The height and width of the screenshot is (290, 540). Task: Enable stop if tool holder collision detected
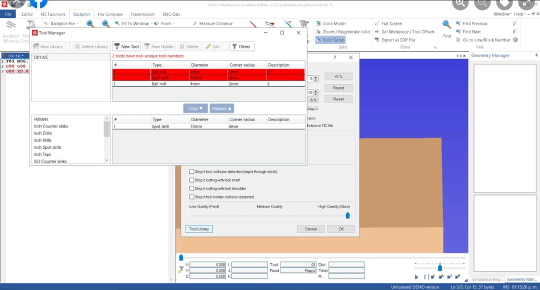[192, 196]
